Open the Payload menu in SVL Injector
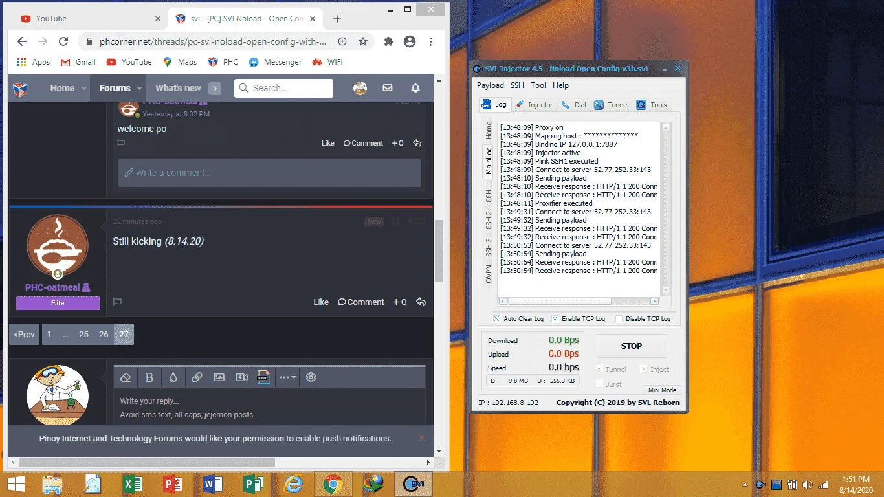 pos(490,85)
